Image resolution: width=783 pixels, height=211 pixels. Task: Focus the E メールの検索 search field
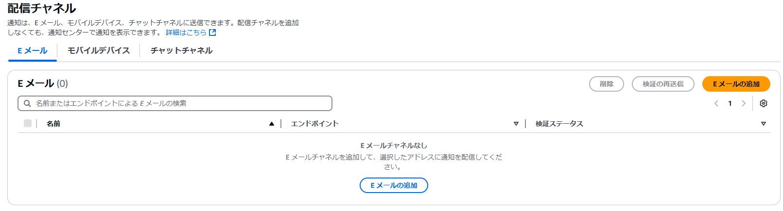tap(175, 103)
